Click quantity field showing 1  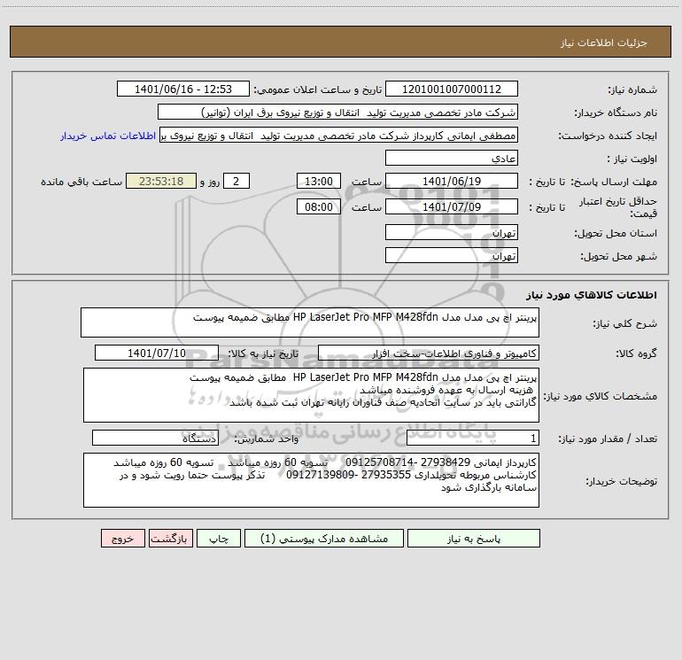coord(473,439)
